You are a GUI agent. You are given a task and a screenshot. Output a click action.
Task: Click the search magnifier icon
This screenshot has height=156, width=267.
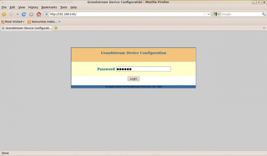tap(263, 14)
